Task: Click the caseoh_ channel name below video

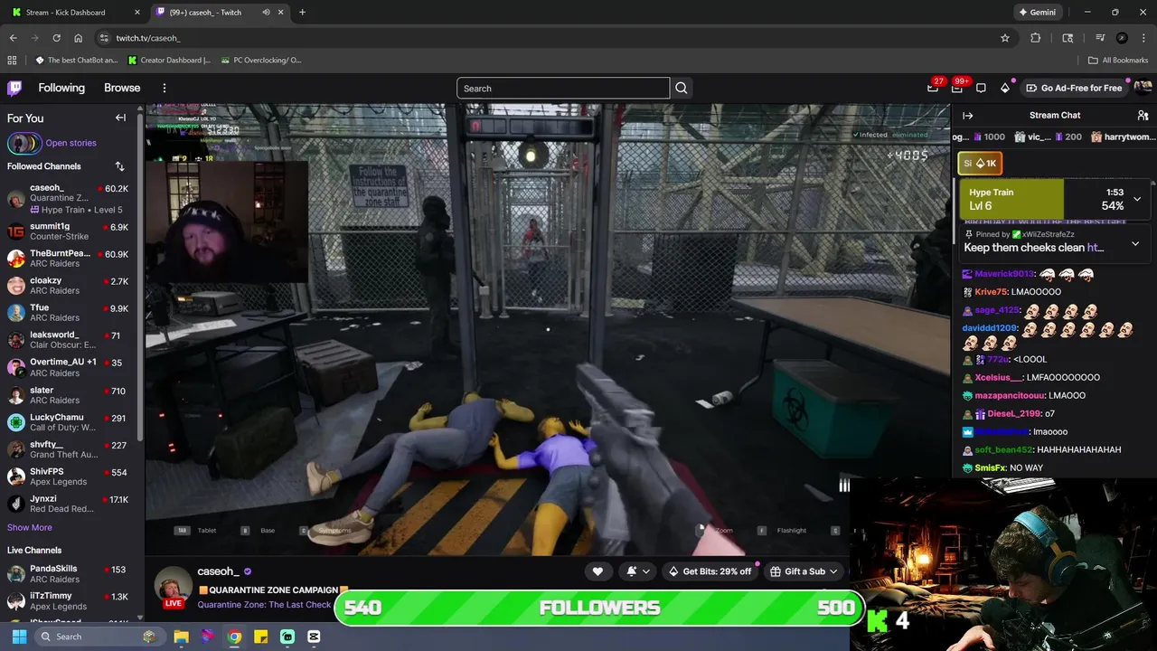Action: click(218, 571)
